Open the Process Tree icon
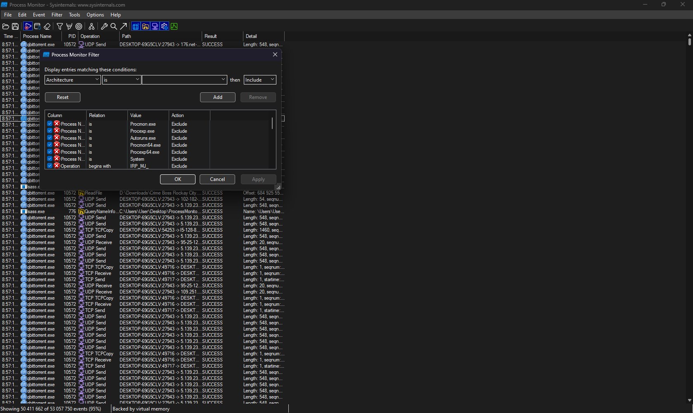The width and height of the screenshot is (693, 413). point(92,26)
